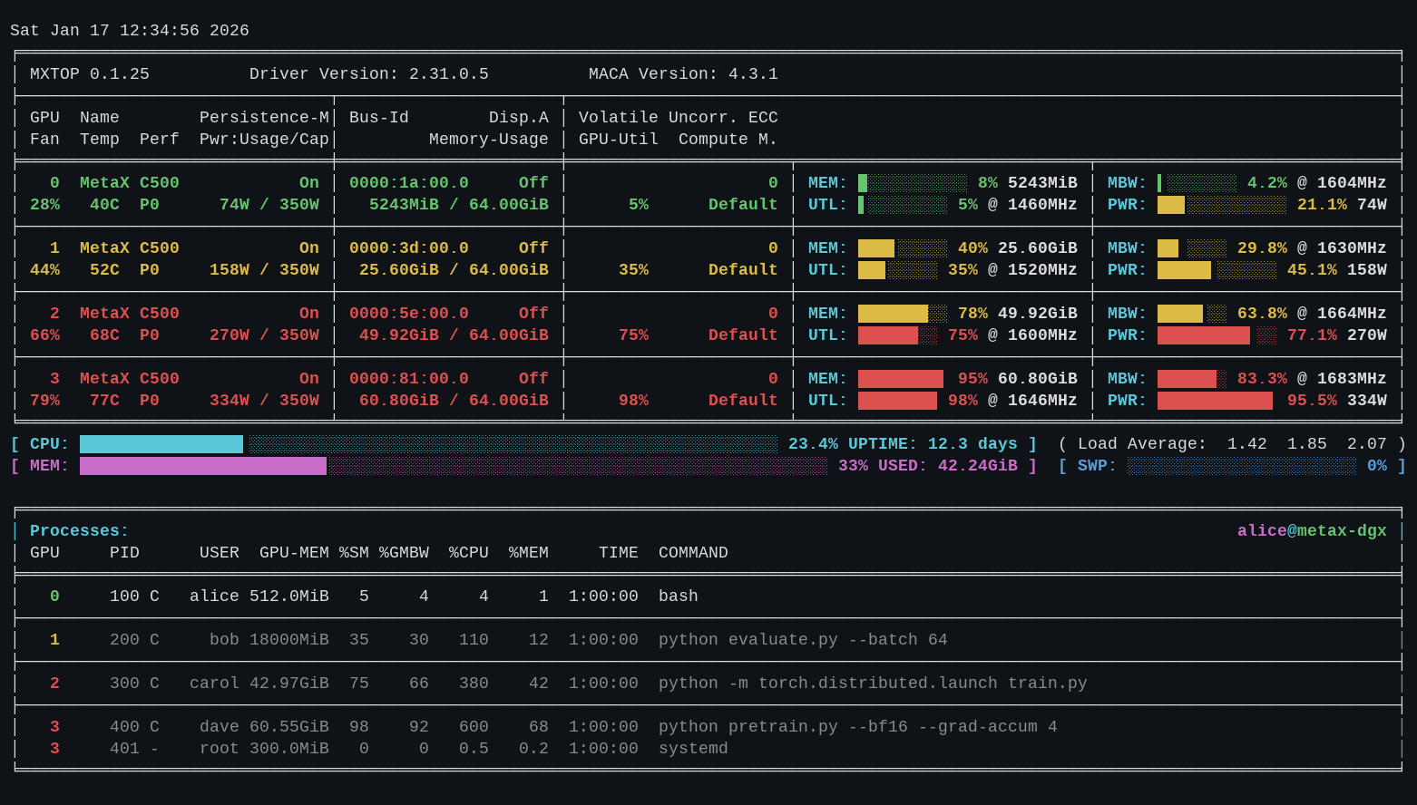This screenshot has width=1417, height=805.
Task: Select the systemd process command
Action: [693, 749]
